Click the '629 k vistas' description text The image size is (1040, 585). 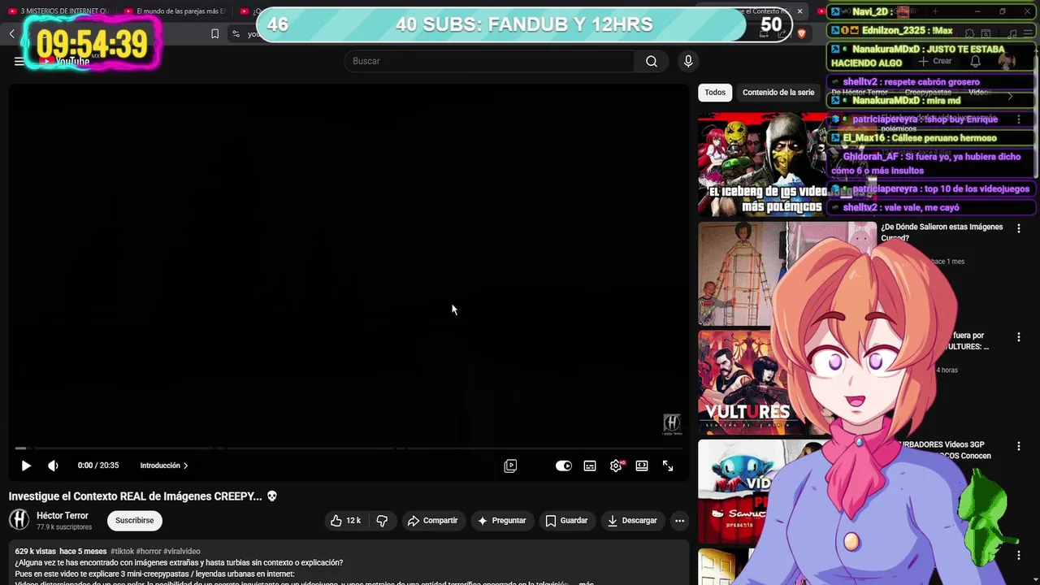click(35, 552)
